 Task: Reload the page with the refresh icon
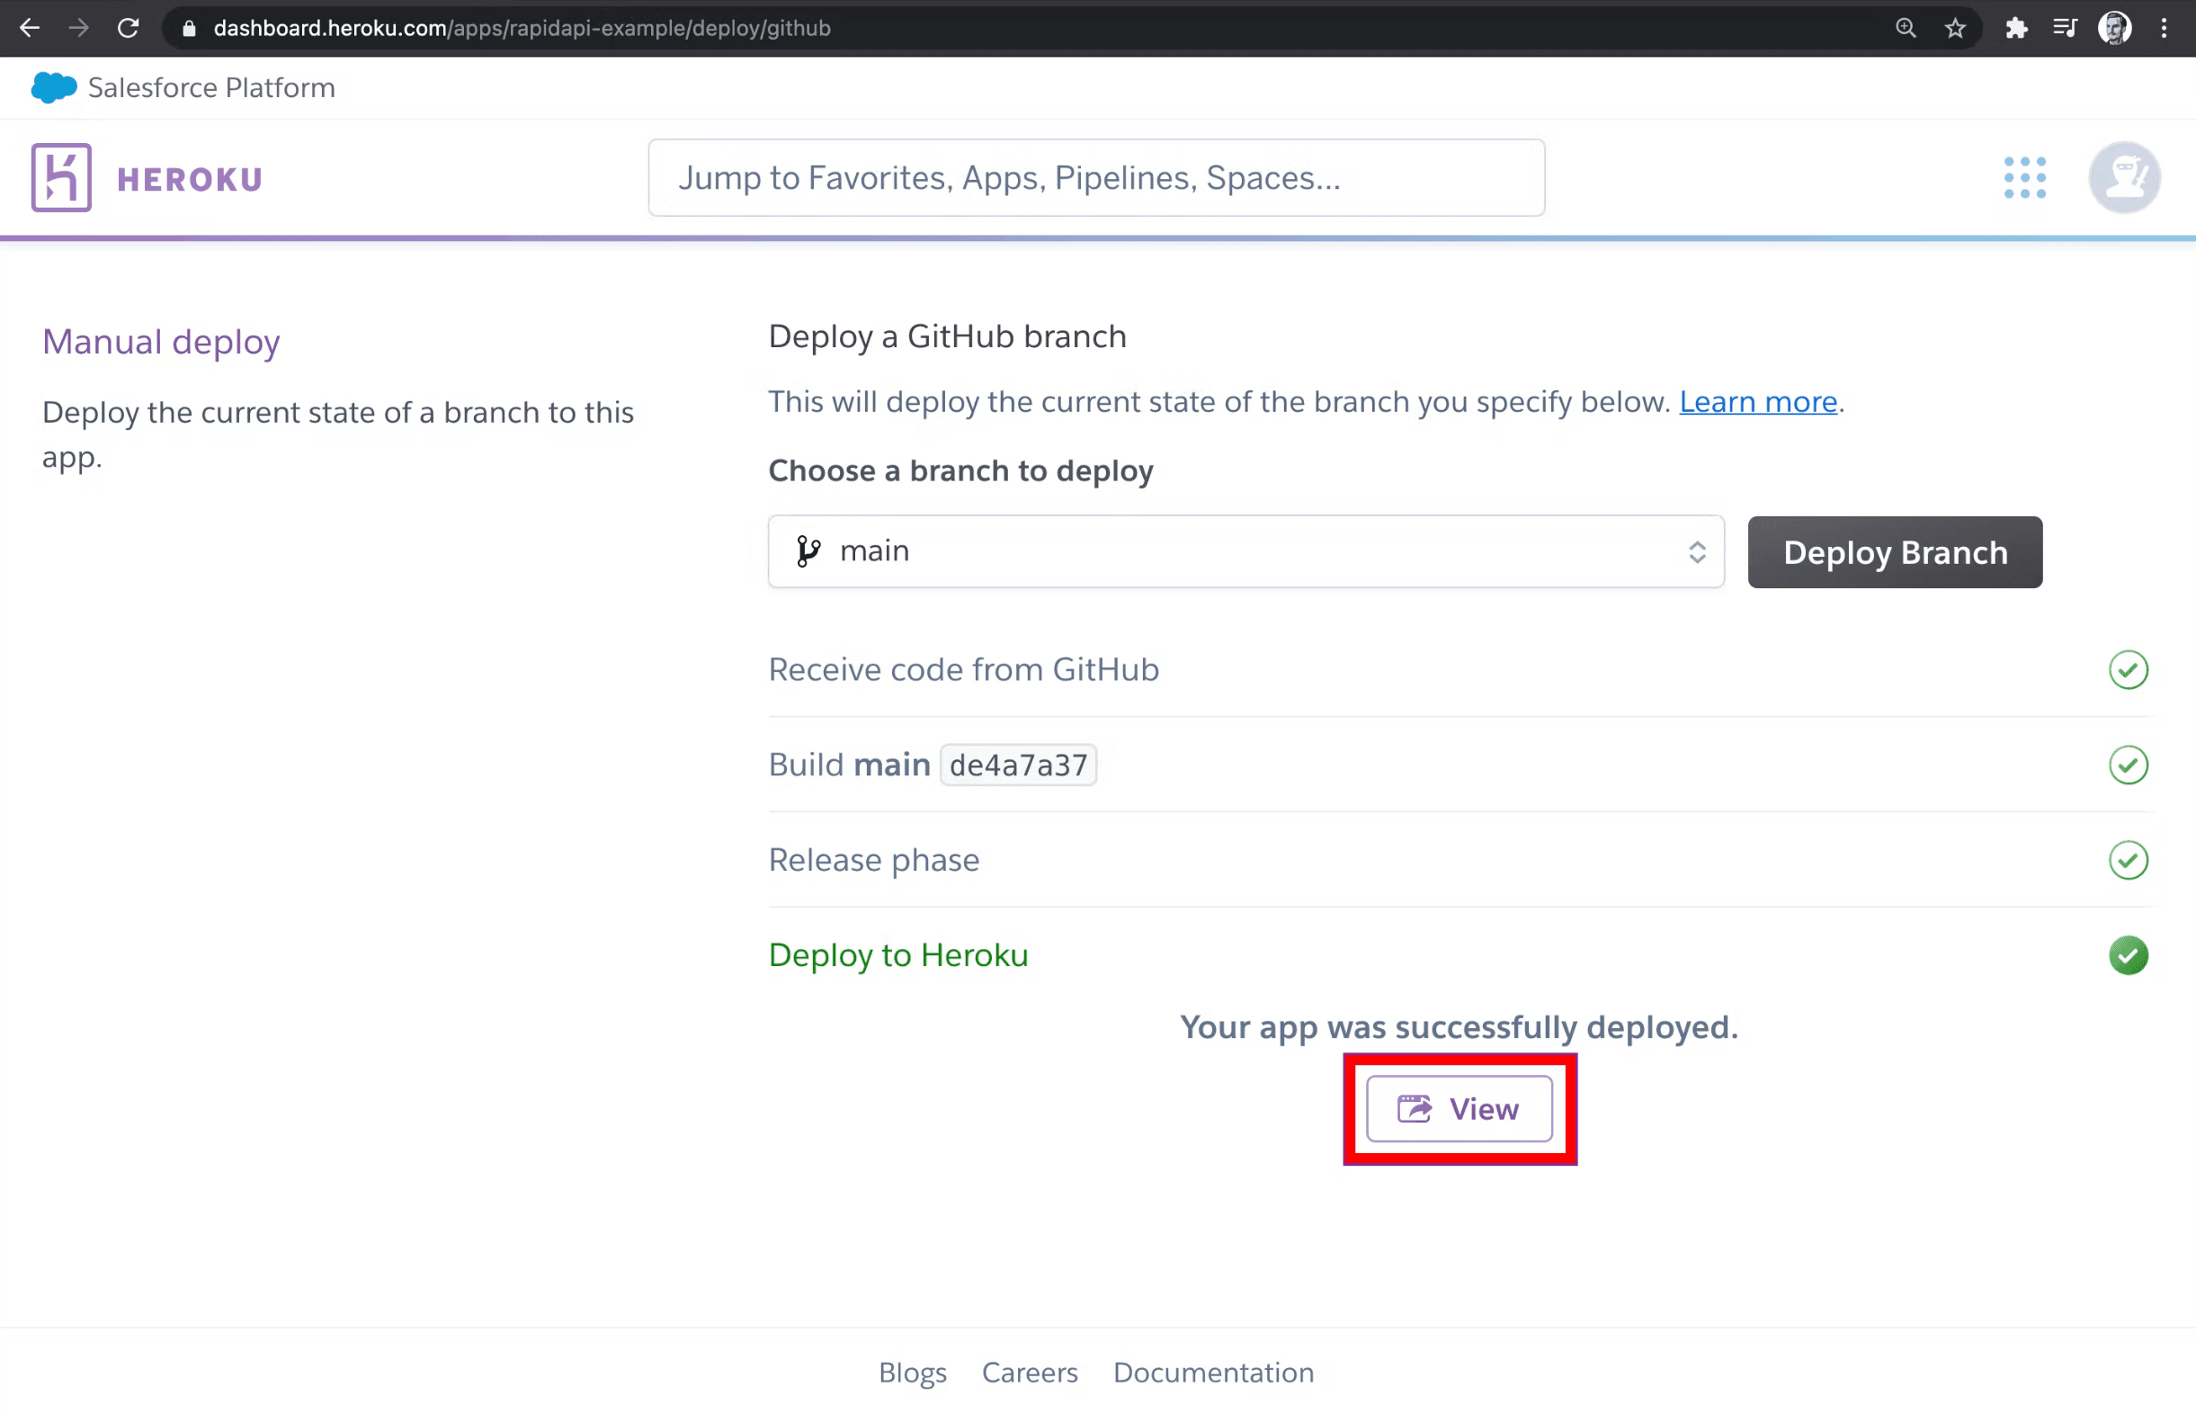129,28
